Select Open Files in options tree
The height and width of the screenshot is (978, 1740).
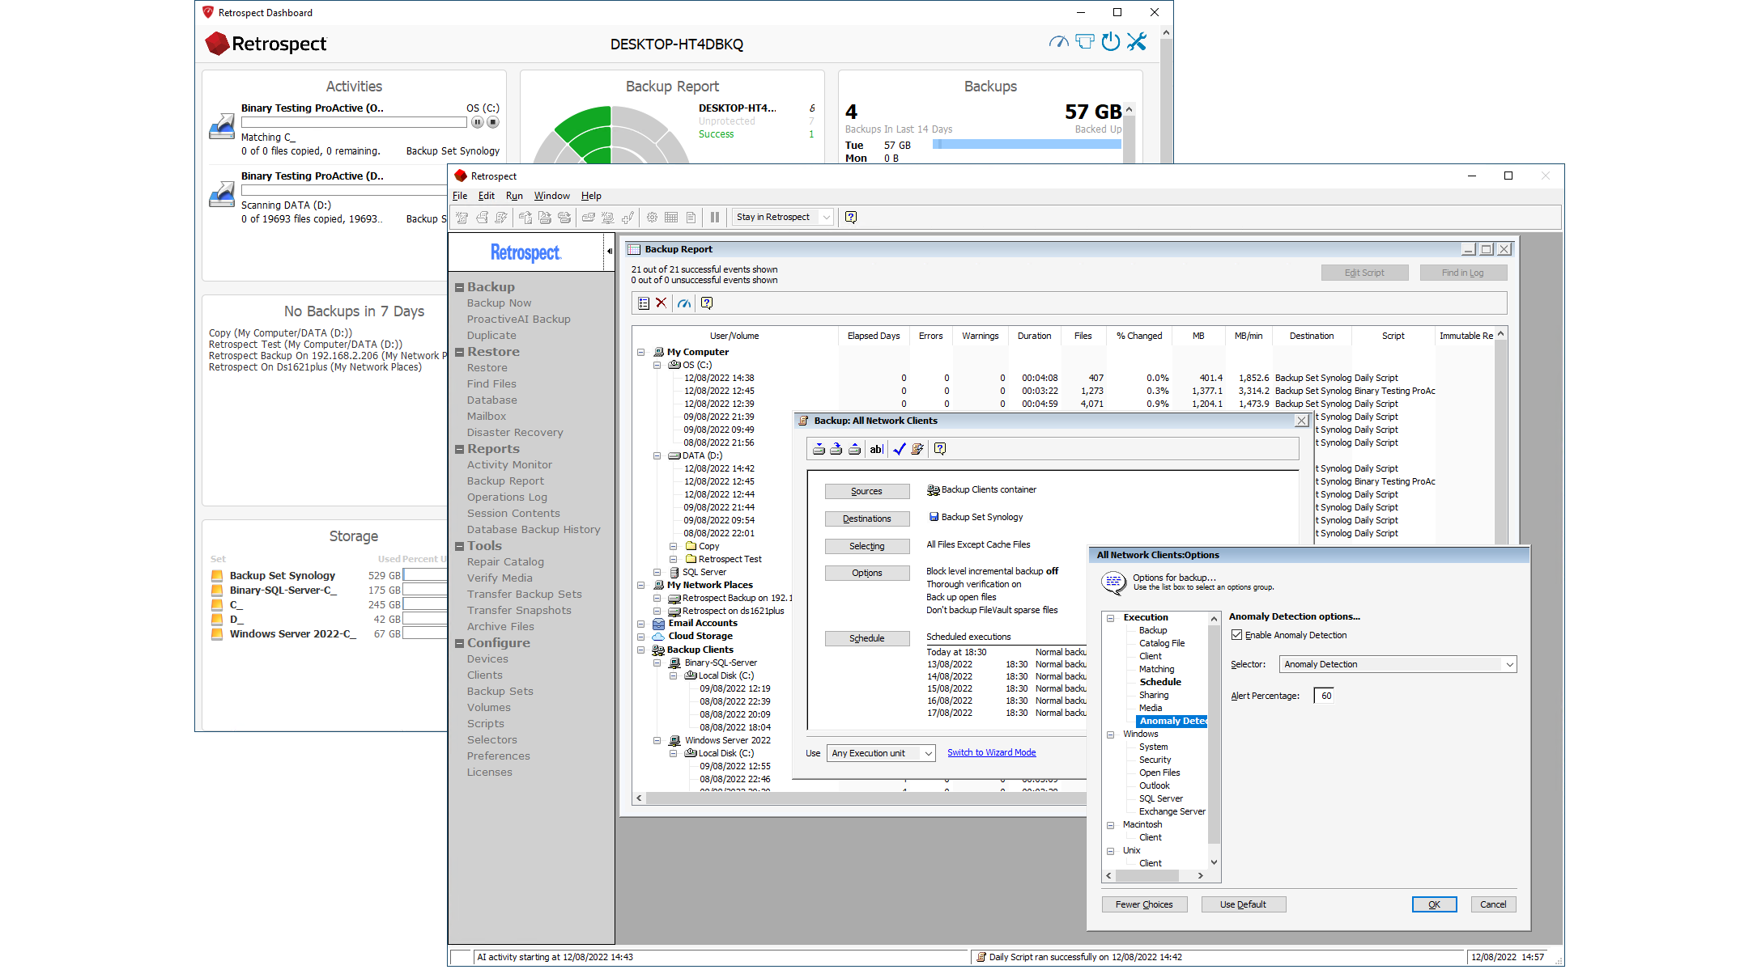1159,773
